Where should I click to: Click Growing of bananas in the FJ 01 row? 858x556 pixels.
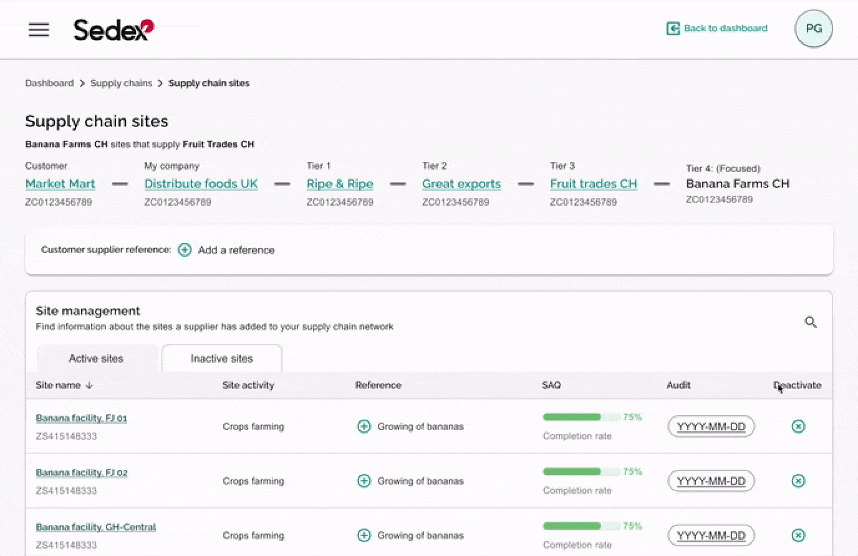point(420,426)
